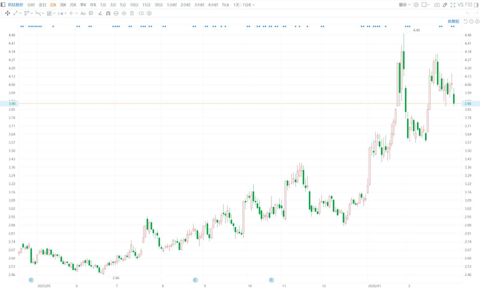Click the text annotation 'Aa' tool
480x289 pixels.
pos(83,13)
